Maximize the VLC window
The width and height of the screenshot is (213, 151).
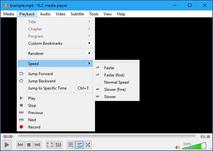[x=190, y=5]
